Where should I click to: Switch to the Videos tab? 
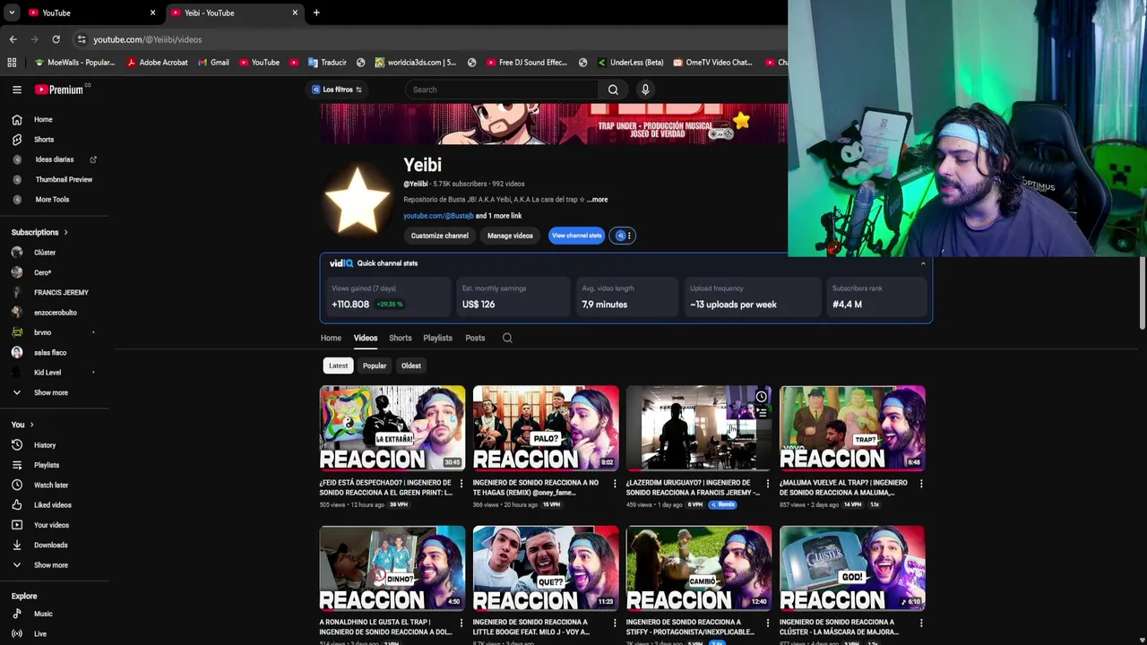[366, 338]
